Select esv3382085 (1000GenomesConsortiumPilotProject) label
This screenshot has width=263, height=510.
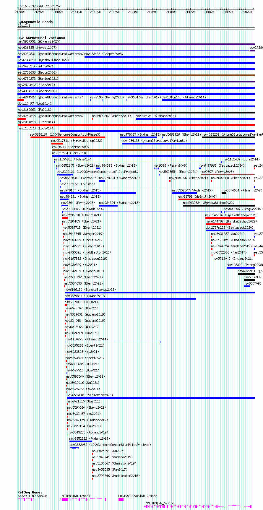pyautogui.click(x=110, y=445)
